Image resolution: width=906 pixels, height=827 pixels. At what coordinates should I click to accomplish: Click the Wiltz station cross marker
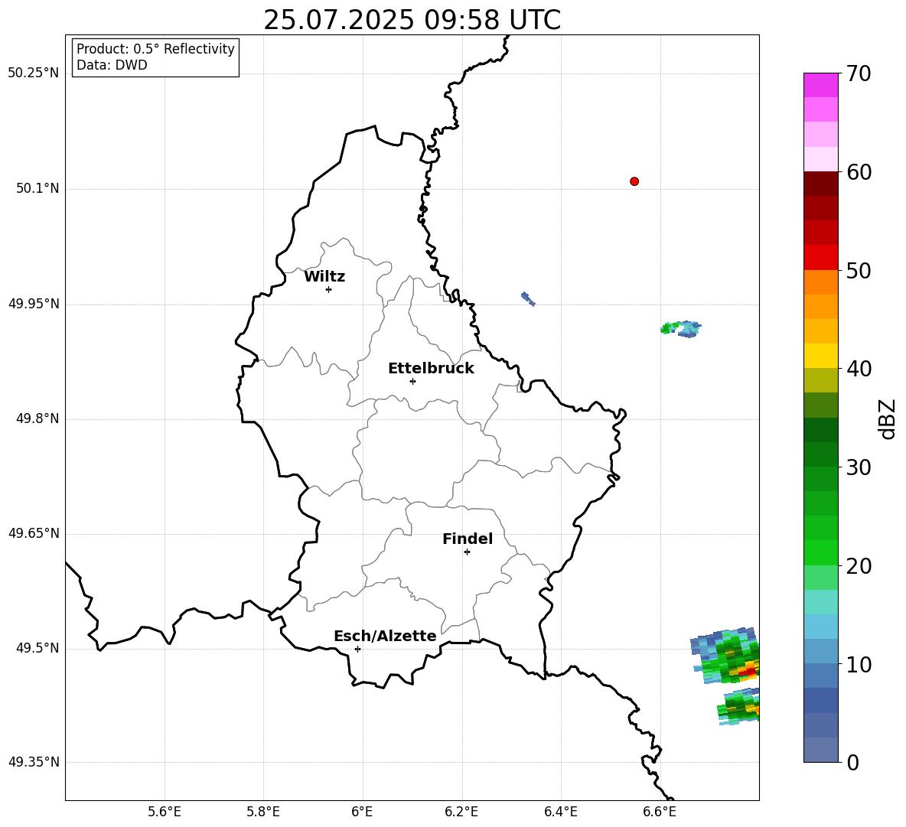pyautogui.click(x=329, y=289)
